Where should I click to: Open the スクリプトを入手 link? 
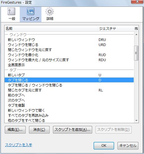tap(19, 145)
